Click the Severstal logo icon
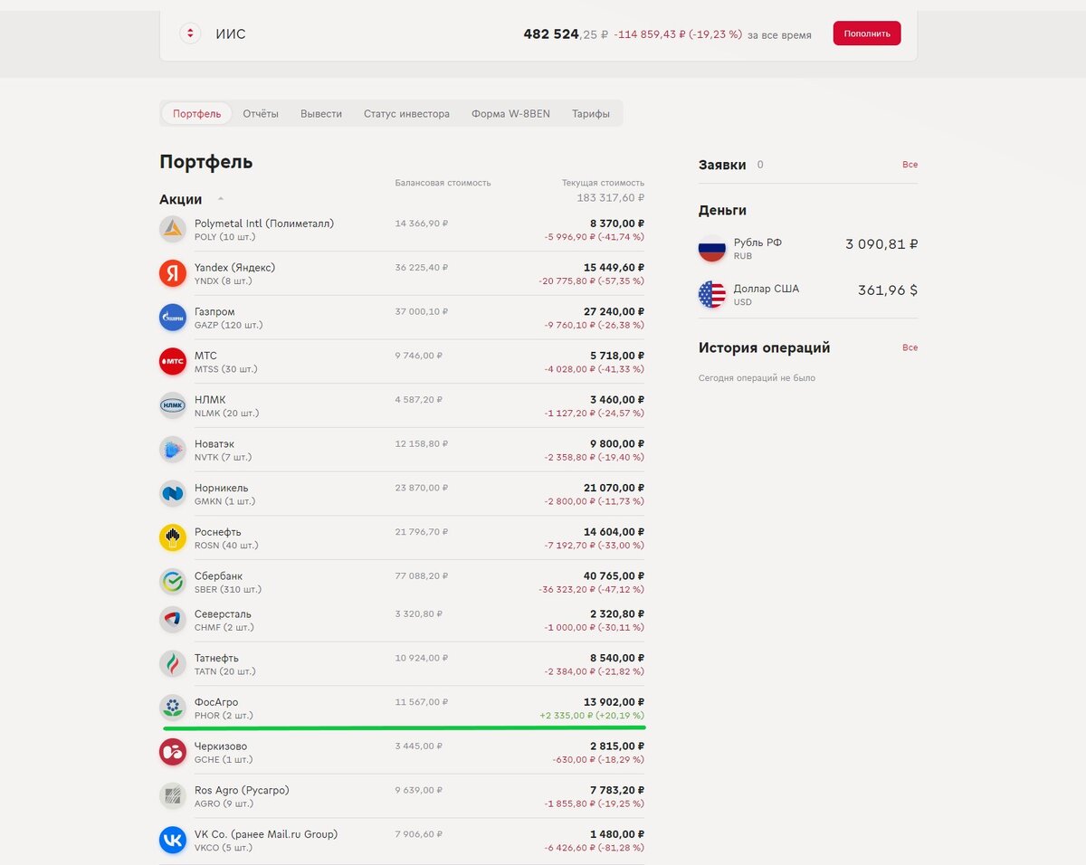The image size is (1086, 865). pos(173,620)
